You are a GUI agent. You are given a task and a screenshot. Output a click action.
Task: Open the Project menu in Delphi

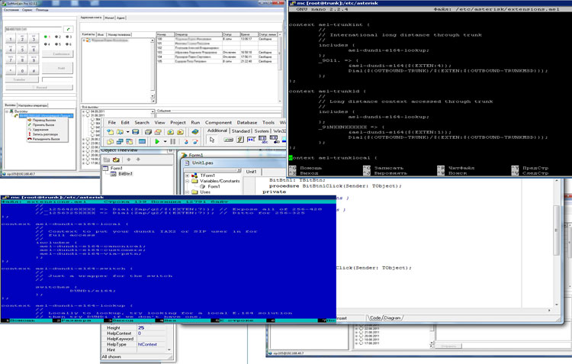178,123
